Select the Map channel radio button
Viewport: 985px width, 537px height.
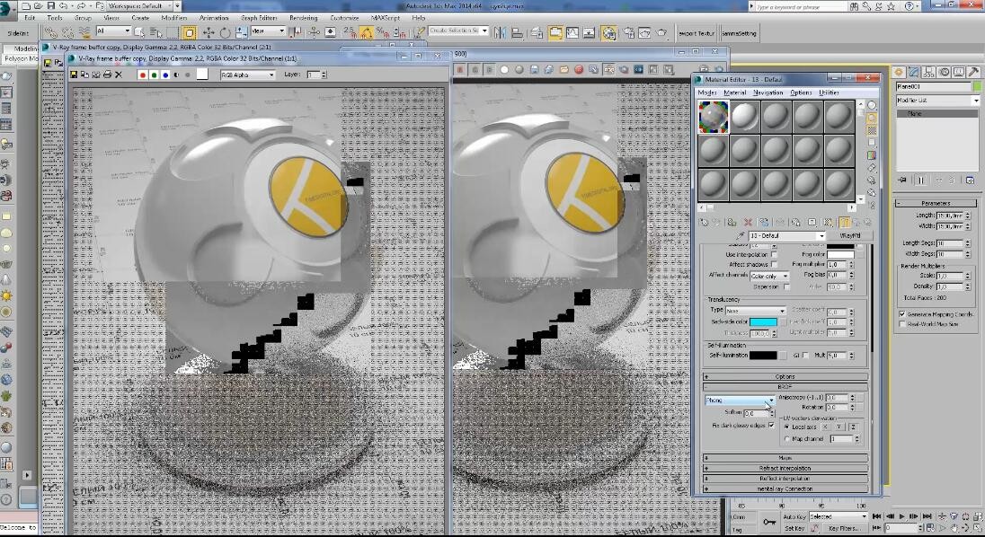coord(787,439)
